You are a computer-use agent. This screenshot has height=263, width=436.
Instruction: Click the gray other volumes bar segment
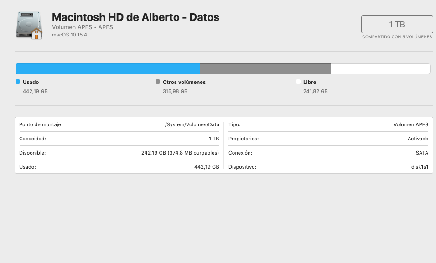(x=265, y=69)
